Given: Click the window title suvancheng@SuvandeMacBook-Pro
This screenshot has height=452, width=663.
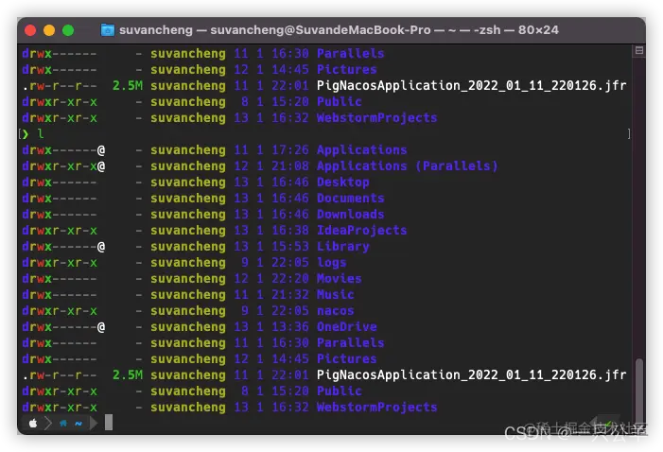Looking at the screenshot, I should 320,30.
